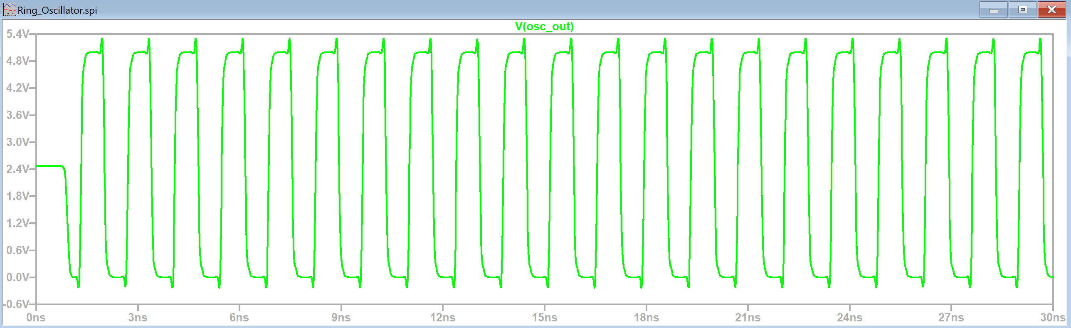This screenshot has height=328, width=1071.
Task: Close the Ring_Oscillator.spi waveform window
Action: (1051, 10)
